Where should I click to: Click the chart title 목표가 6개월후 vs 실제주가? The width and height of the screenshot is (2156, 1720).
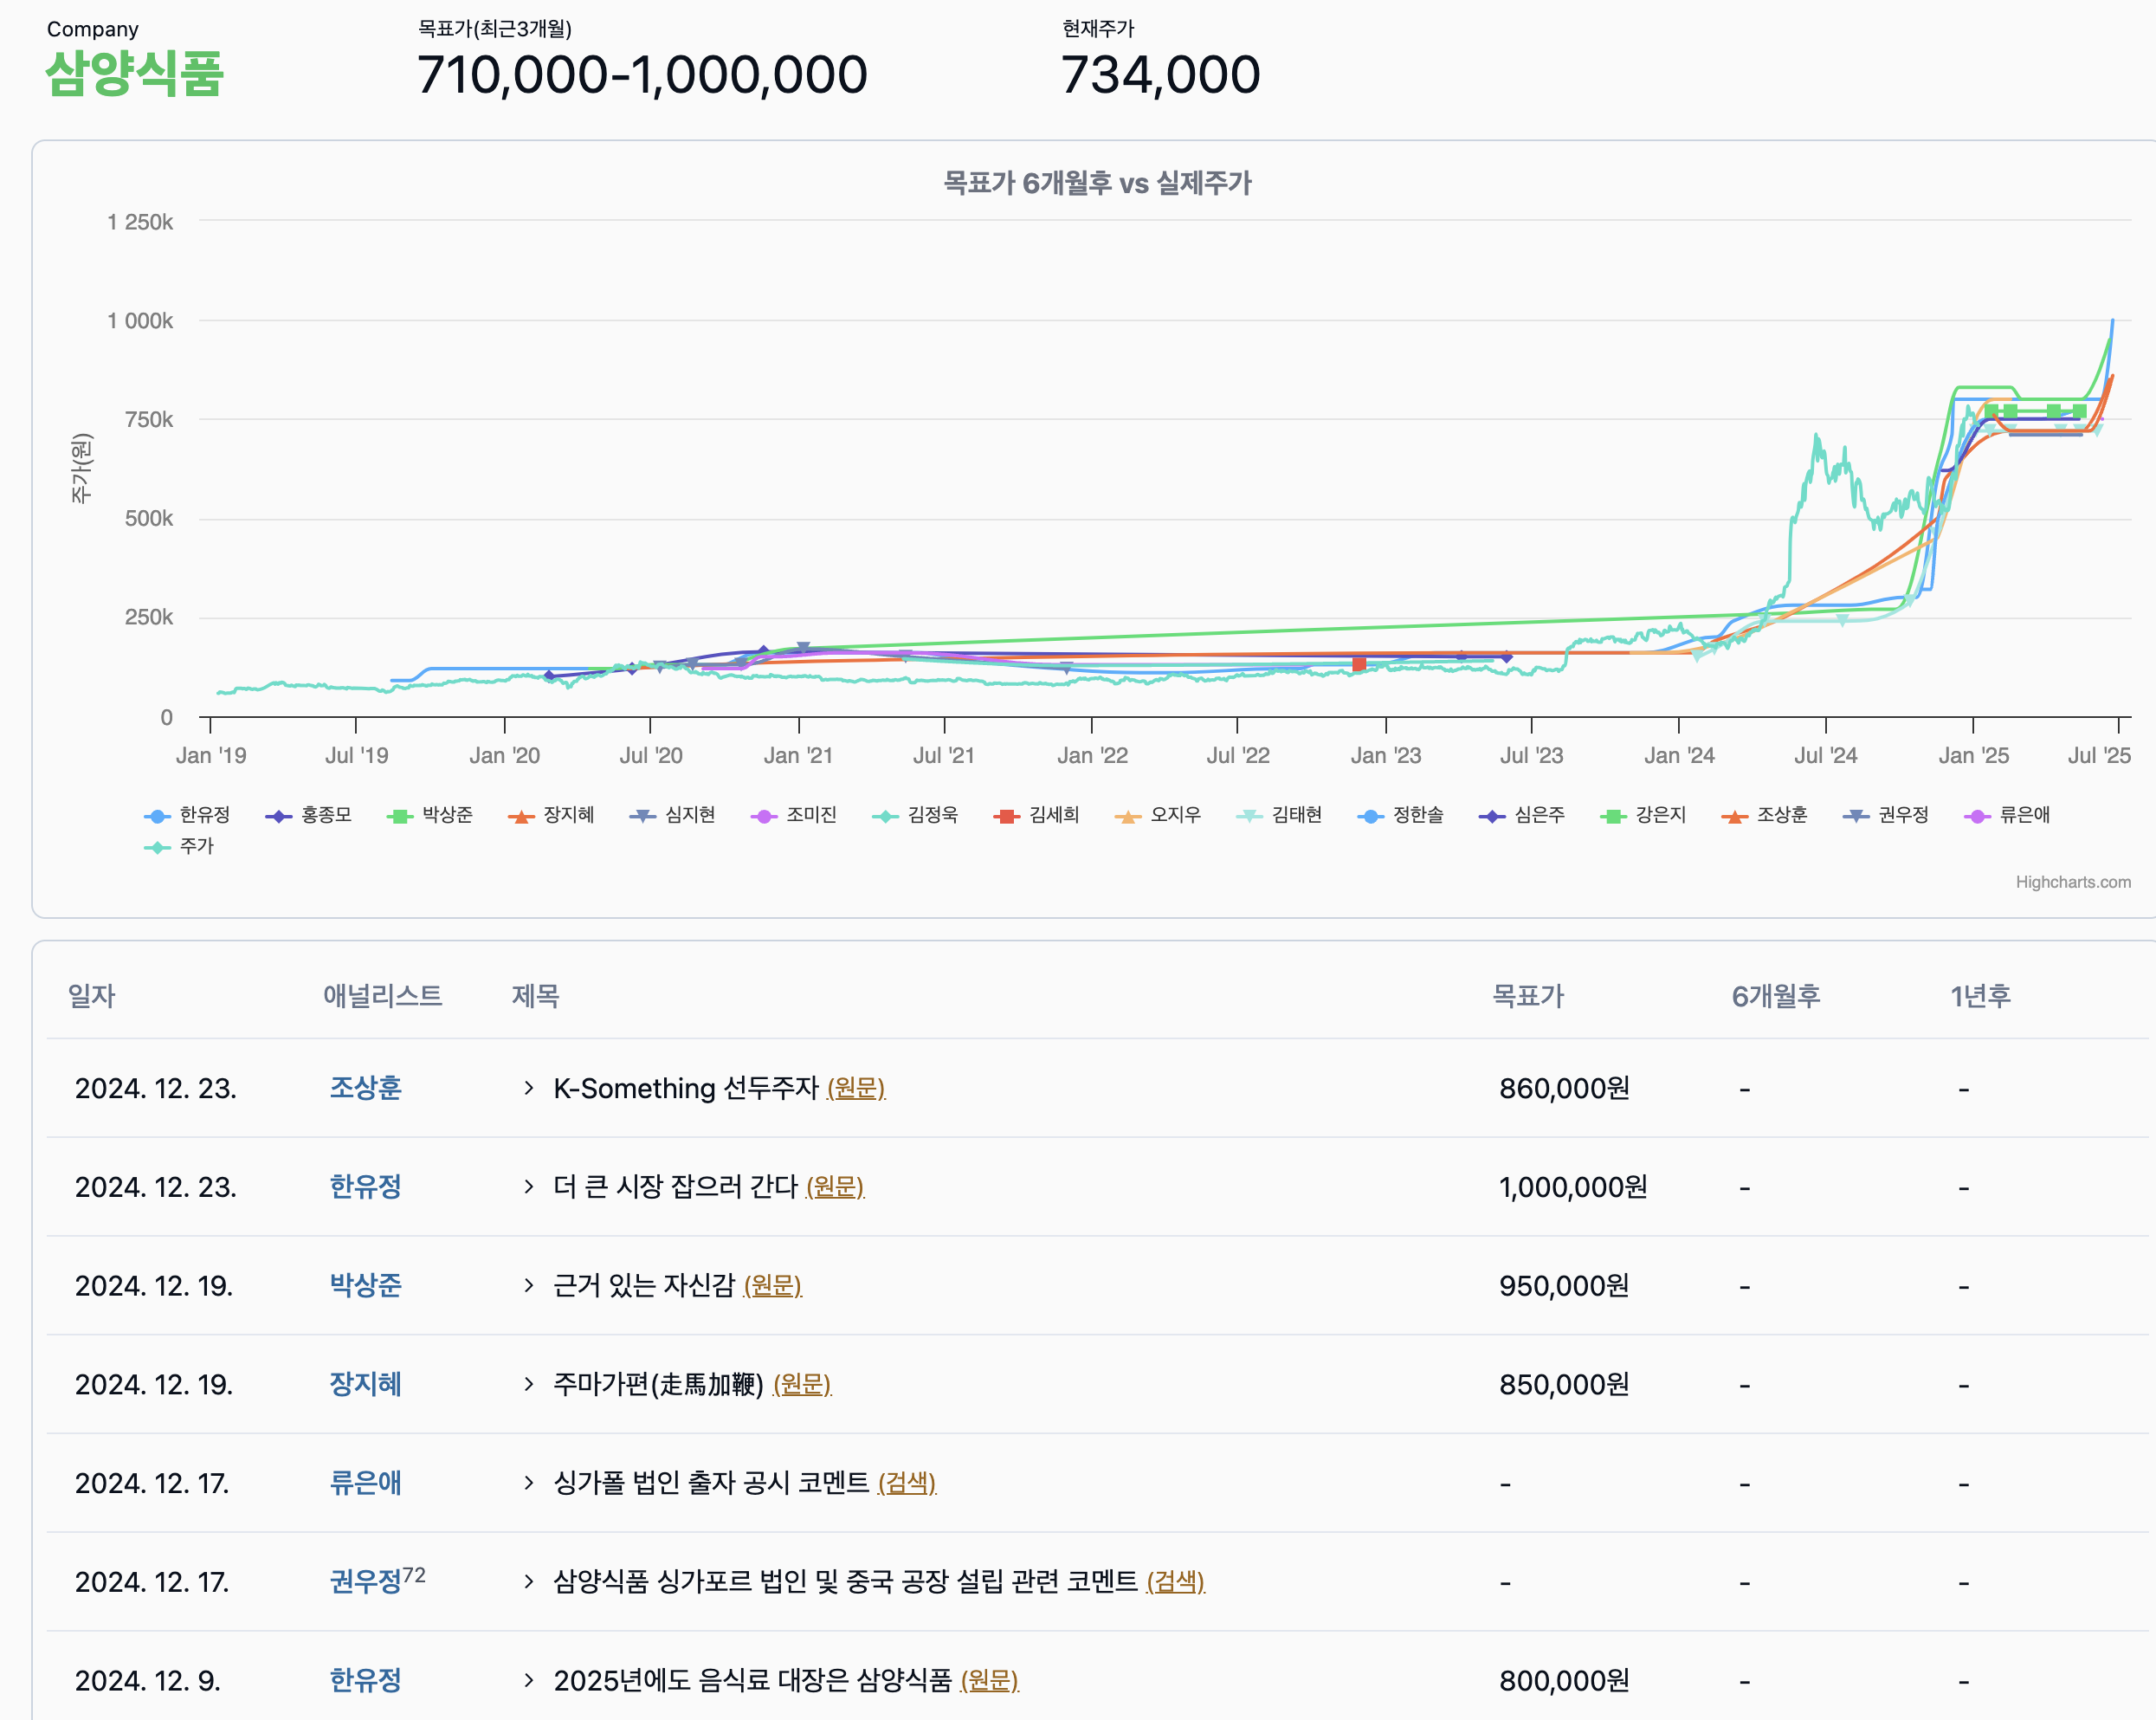click(1098, 183)
